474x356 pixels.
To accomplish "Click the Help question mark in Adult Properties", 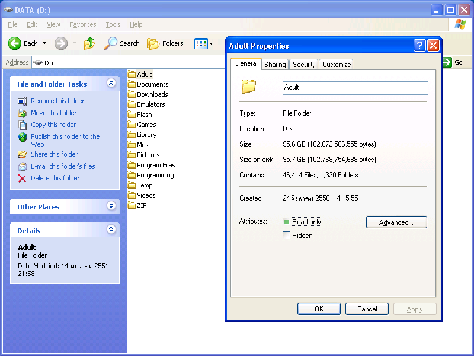I will pos(419,46).
